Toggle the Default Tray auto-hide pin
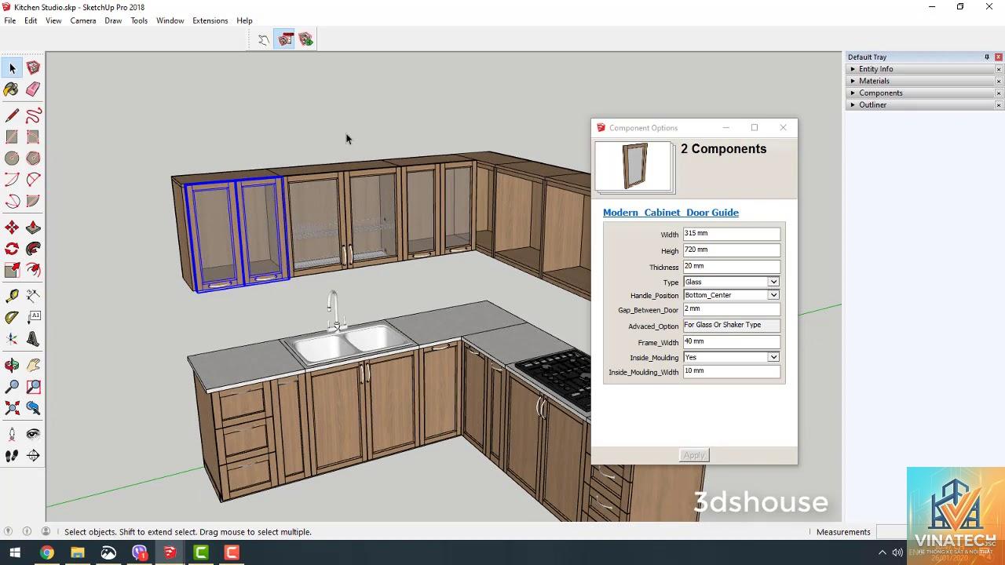This screenshot has height=565, width=1005. [x=987, y=57]
